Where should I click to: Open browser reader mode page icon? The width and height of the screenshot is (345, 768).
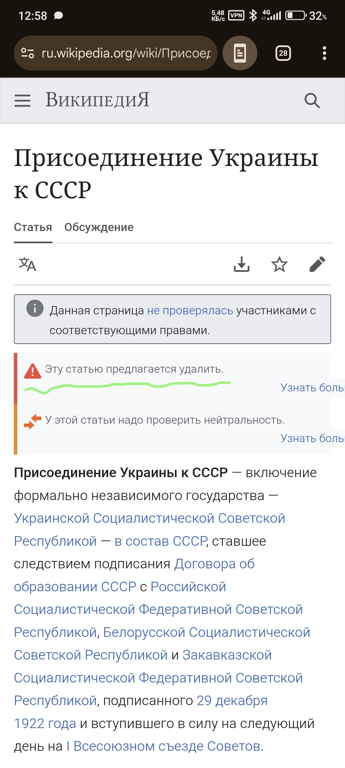coord(240,53)
